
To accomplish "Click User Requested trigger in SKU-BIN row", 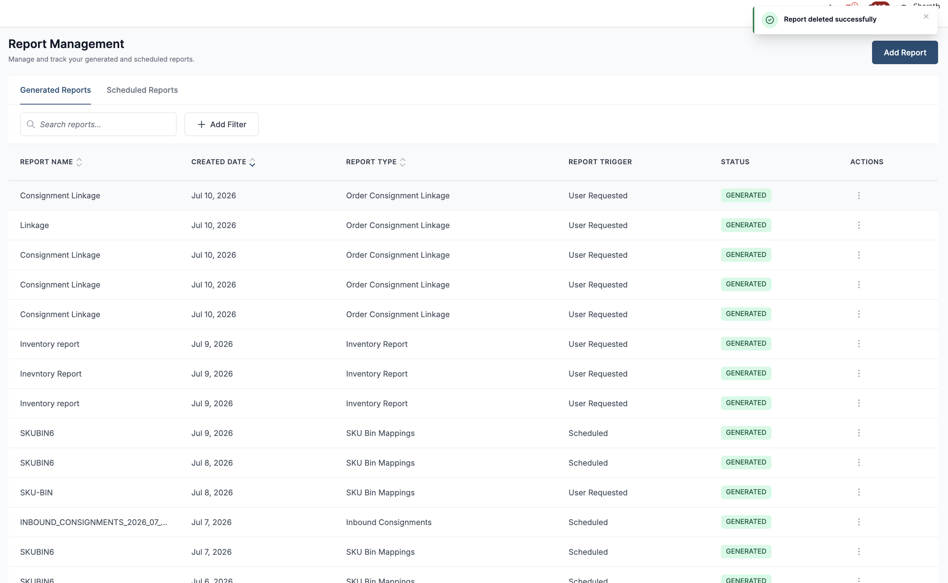I will point(597,492).
